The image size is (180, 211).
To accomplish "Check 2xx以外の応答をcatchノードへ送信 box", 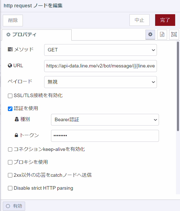I will pos(10,175).
